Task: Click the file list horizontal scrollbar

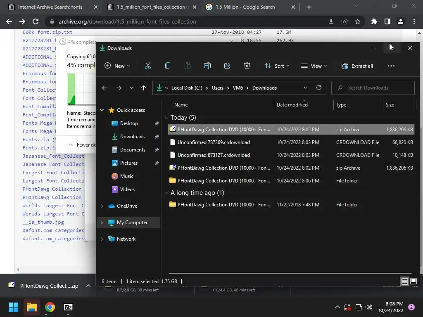Action: [x=290, y=273]
